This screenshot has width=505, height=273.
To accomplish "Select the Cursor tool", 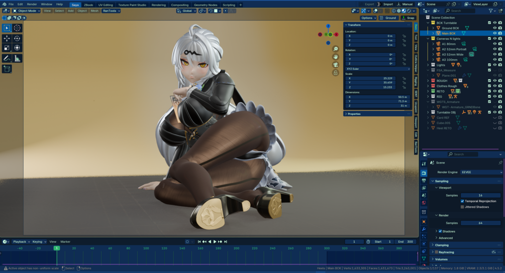I will (17, 28).
